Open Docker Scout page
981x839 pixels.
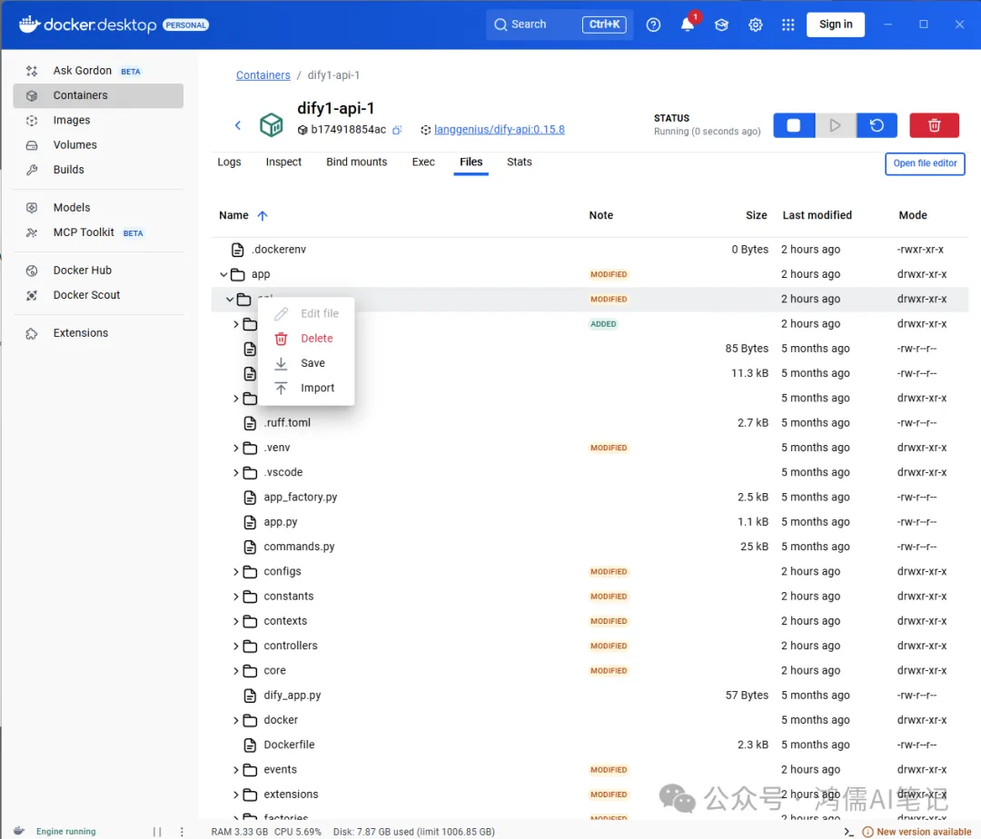[x=97, y=295]
